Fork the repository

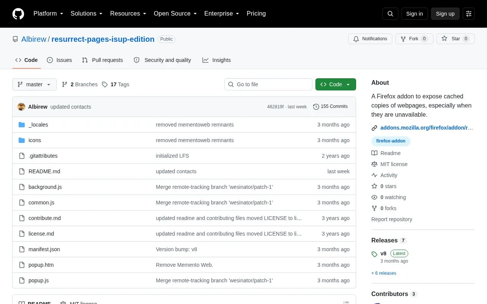click(414, 39)
